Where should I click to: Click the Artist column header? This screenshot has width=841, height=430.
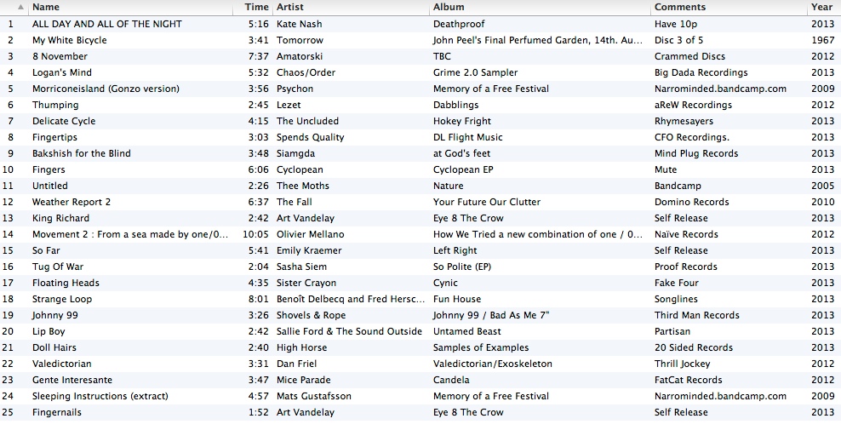click(290, 7)
